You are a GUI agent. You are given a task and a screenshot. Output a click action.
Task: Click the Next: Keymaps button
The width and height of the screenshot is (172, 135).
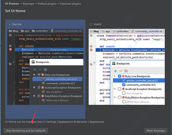156,131
